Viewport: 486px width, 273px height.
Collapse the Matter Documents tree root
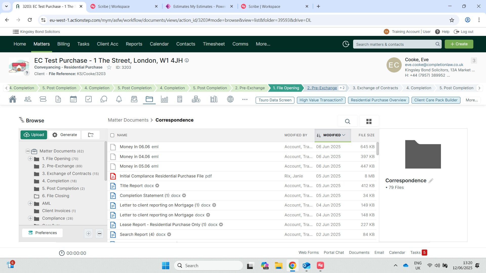pyautogui.click(x=28, y=151)
